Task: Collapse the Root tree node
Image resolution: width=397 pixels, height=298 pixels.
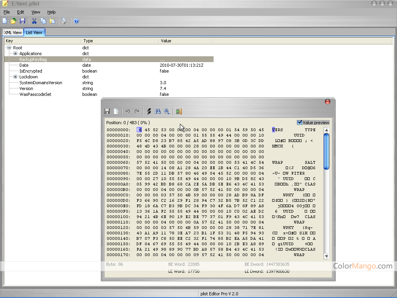Action: click(9, 48)
